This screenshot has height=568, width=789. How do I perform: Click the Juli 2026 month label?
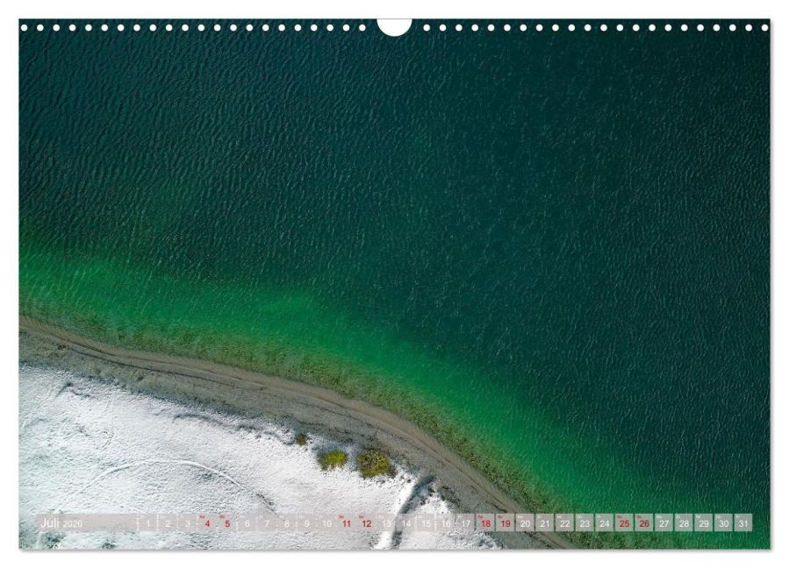click(61, 523)
